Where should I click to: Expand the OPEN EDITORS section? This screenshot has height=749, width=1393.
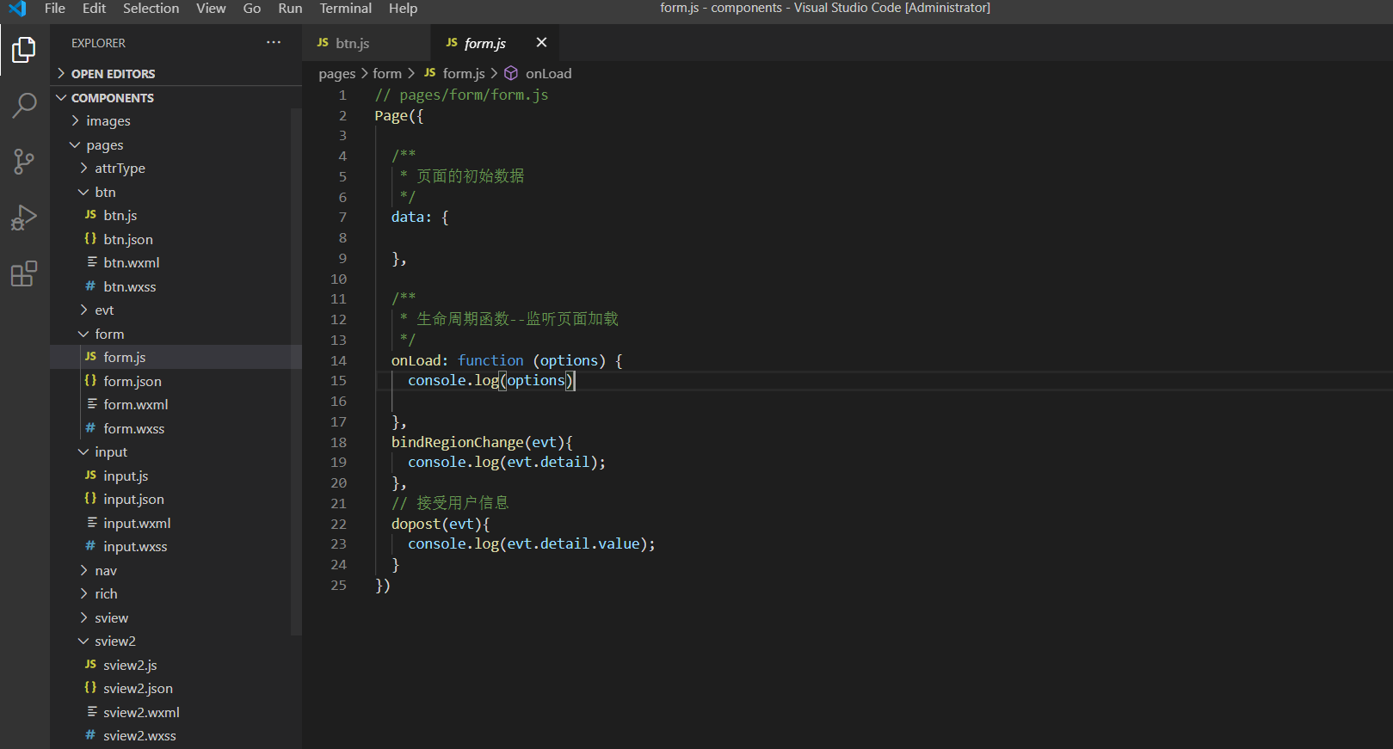click(x=176, y=73)
